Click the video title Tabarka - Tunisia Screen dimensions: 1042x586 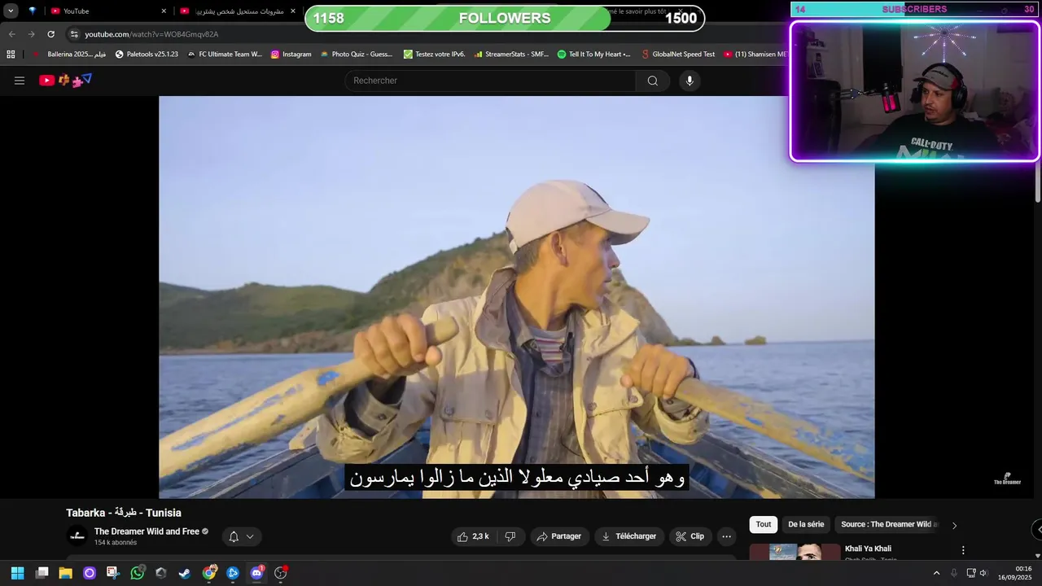coord(124,513)
